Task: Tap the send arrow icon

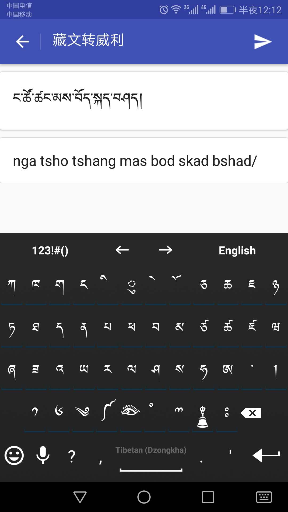Action: tap(263, 42)
